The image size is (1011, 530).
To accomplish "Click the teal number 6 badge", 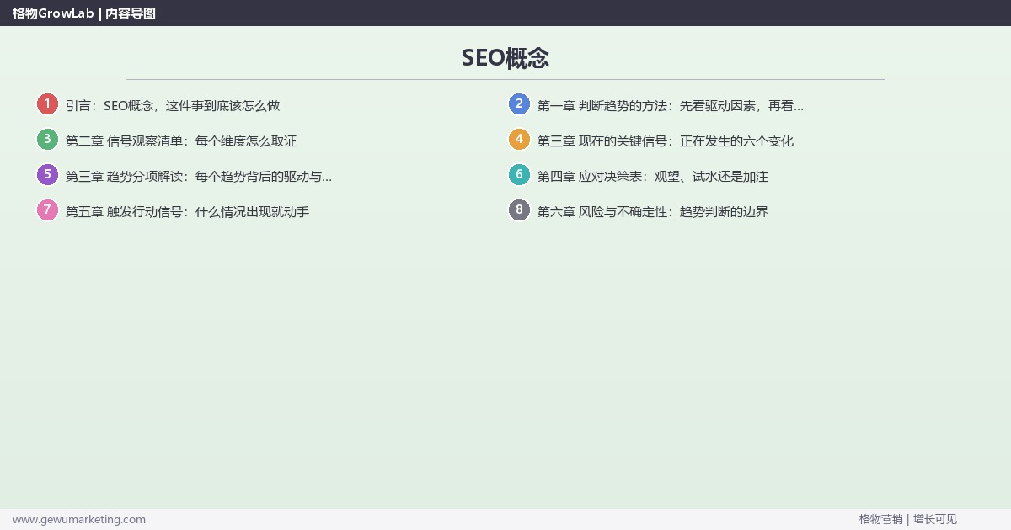I will [519, 175].
